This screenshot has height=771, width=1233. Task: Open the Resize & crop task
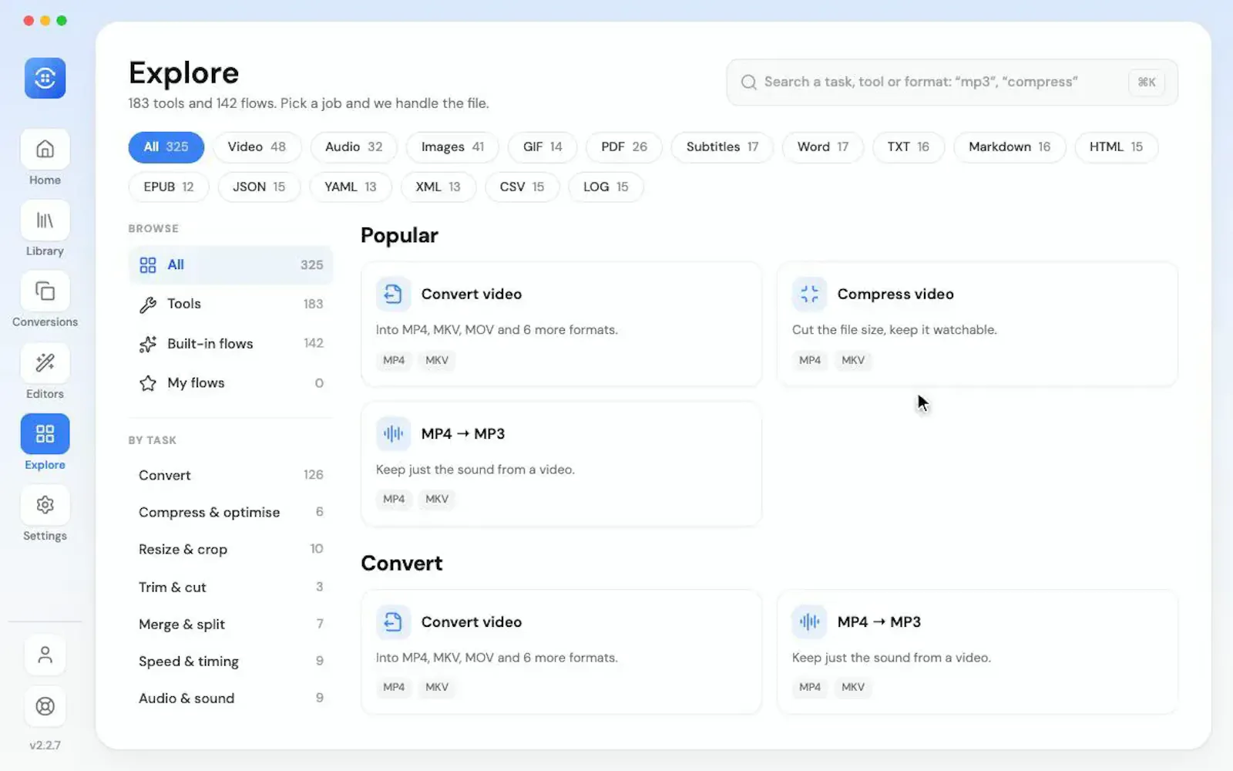[230, 550]
